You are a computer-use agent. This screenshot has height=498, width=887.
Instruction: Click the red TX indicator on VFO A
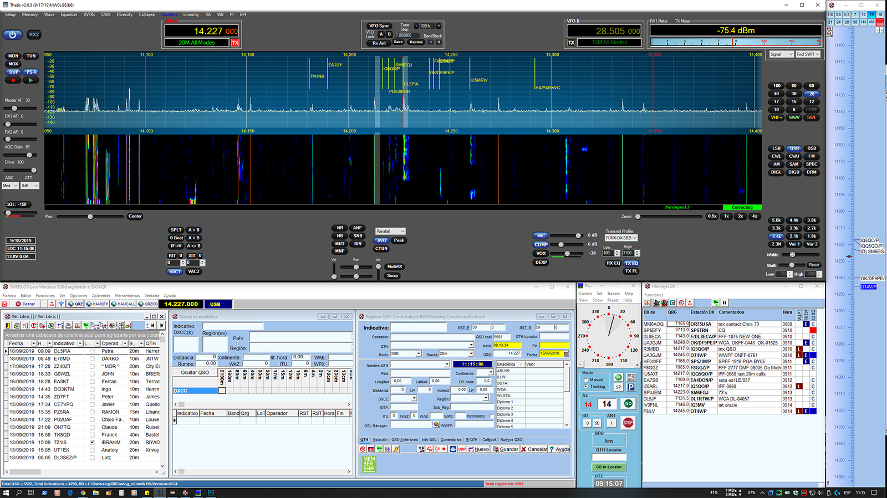235,43
